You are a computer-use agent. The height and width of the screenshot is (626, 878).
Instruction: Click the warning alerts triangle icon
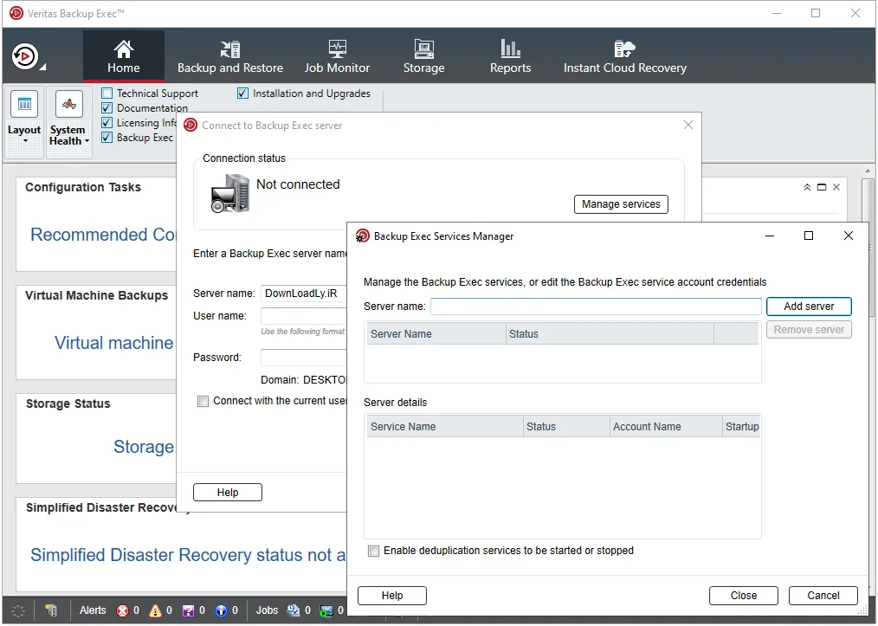pos(155,610)
